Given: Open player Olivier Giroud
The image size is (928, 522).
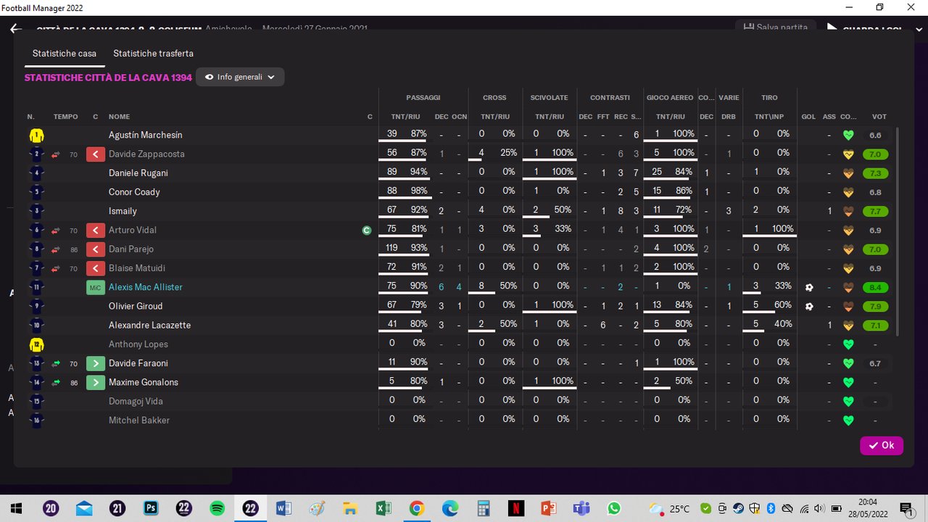Looking at the screenshot, I should 136,306.
